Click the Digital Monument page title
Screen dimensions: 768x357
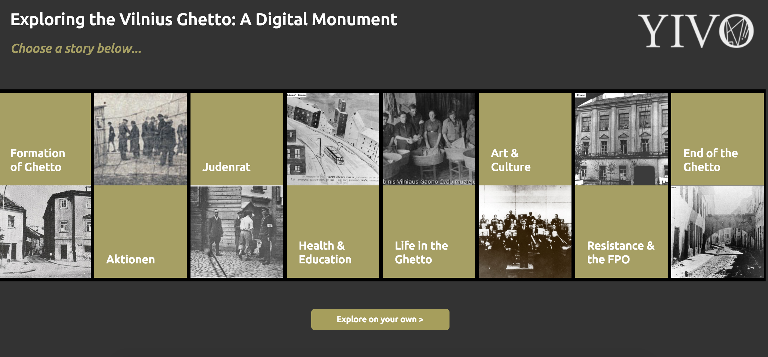click(x=204, y=20)
